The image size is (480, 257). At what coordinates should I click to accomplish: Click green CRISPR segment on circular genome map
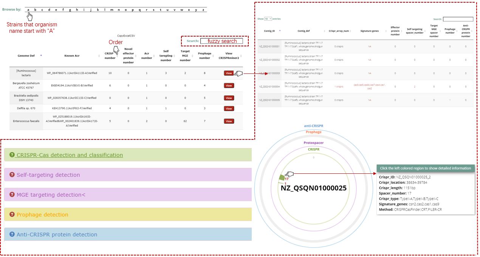(x=281, y=178)
